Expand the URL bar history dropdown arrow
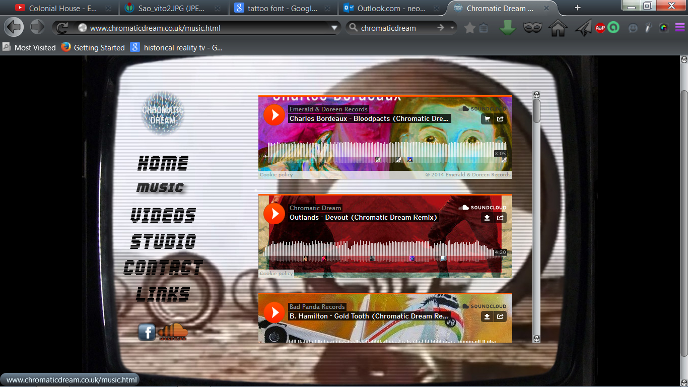Viewport: 688px width, 387px height. click(334, 28)
